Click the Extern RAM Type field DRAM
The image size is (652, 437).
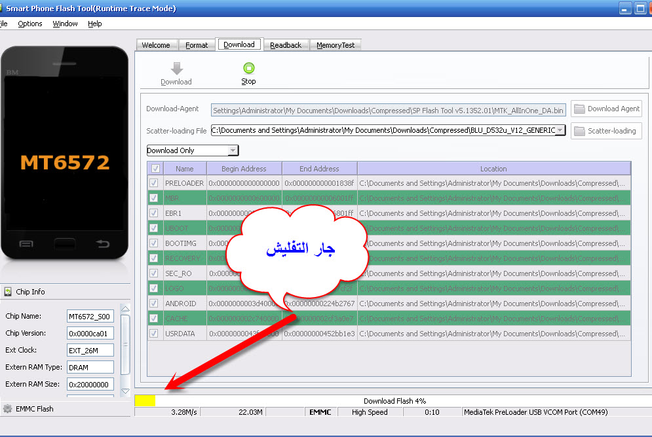click(x=90, y=367)
